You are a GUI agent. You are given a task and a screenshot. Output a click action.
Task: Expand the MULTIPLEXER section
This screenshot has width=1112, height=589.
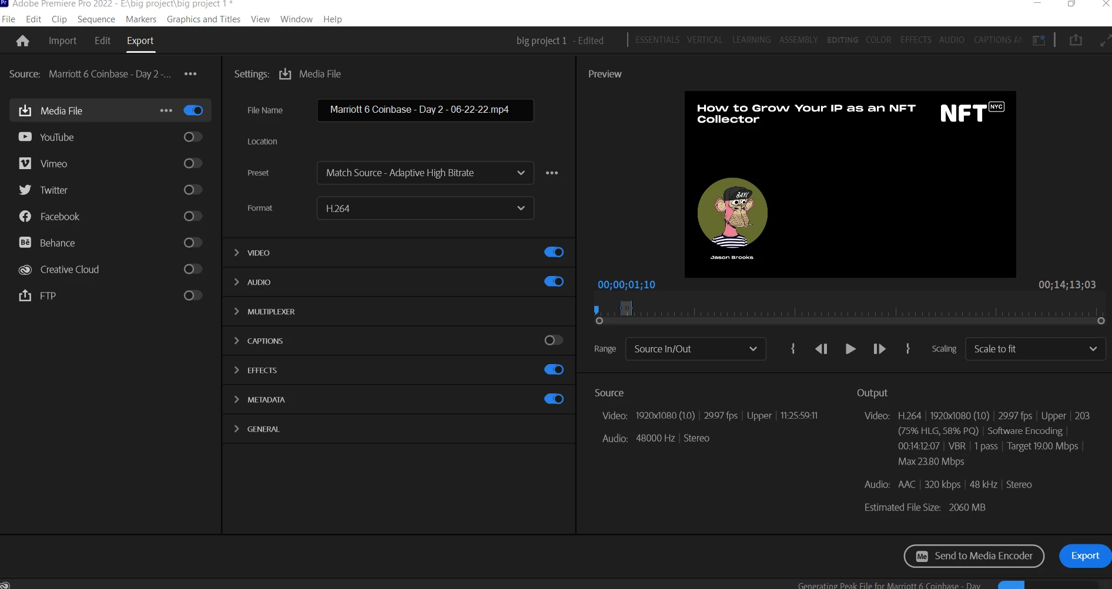[x=237, y=311]
